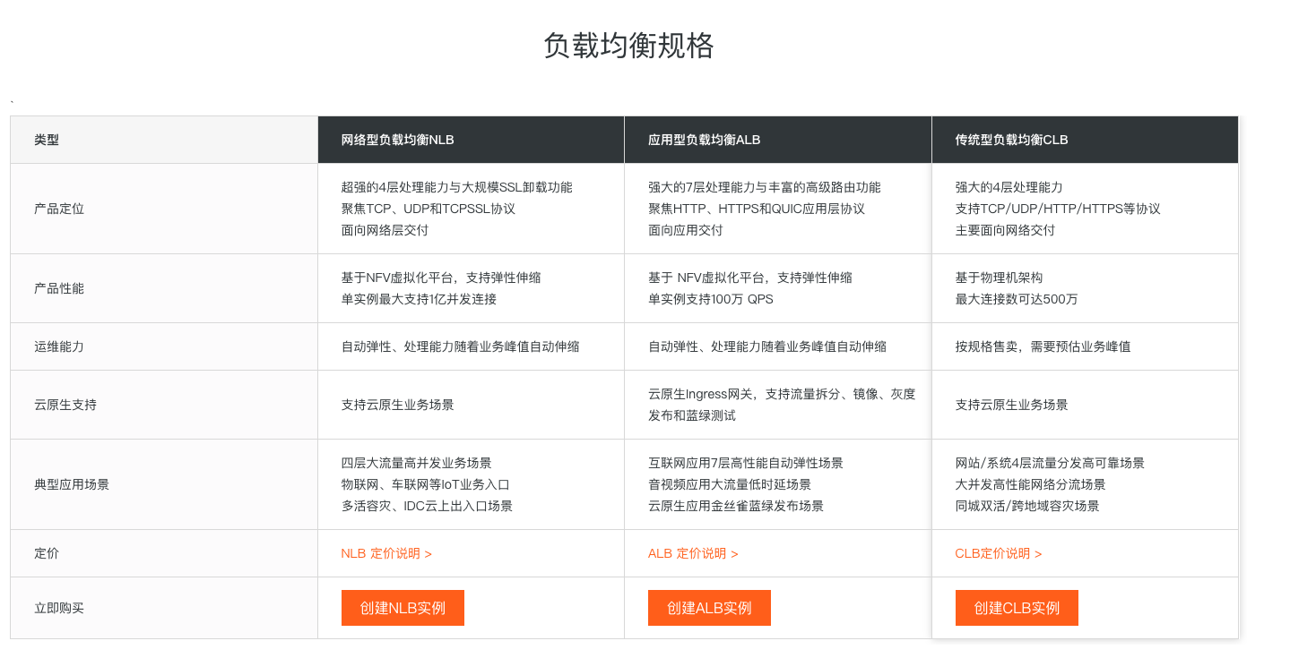Select the 网络型负载均衡NLB column header
This screenshot has width=1290, height=658.
[471, 140]
